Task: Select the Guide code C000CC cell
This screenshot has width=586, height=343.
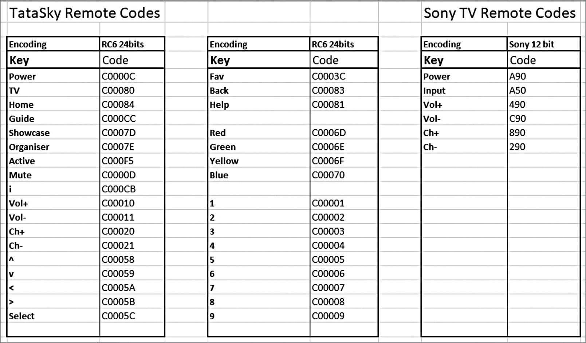Action: (x=119, y=119)
